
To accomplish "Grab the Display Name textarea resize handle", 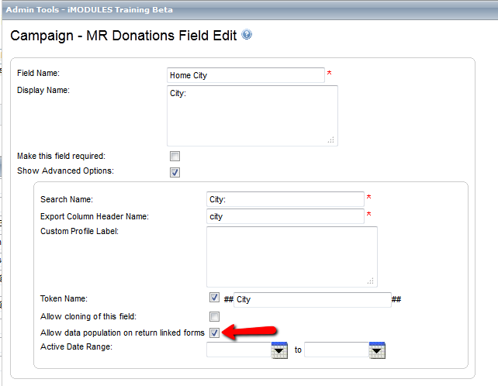I will [331, 140].
